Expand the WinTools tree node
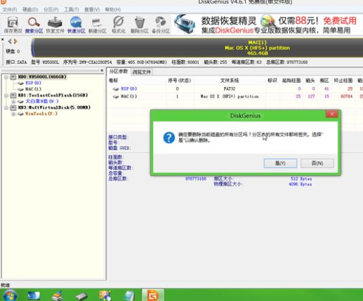Image resolution: width=363 pixels, height=301 pixels. point(13,114)
